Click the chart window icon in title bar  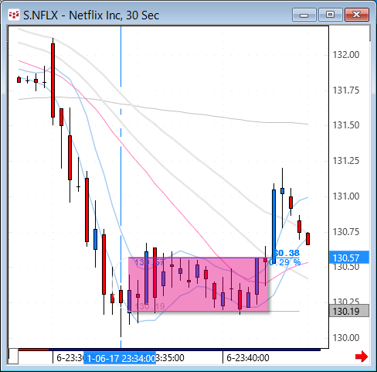pyautogui.click(x=14, y=15)
